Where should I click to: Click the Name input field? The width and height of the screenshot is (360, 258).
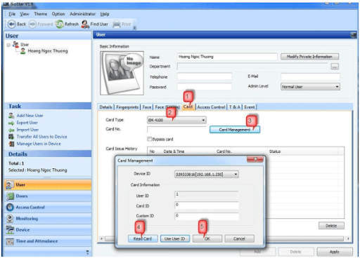(227, 57)
